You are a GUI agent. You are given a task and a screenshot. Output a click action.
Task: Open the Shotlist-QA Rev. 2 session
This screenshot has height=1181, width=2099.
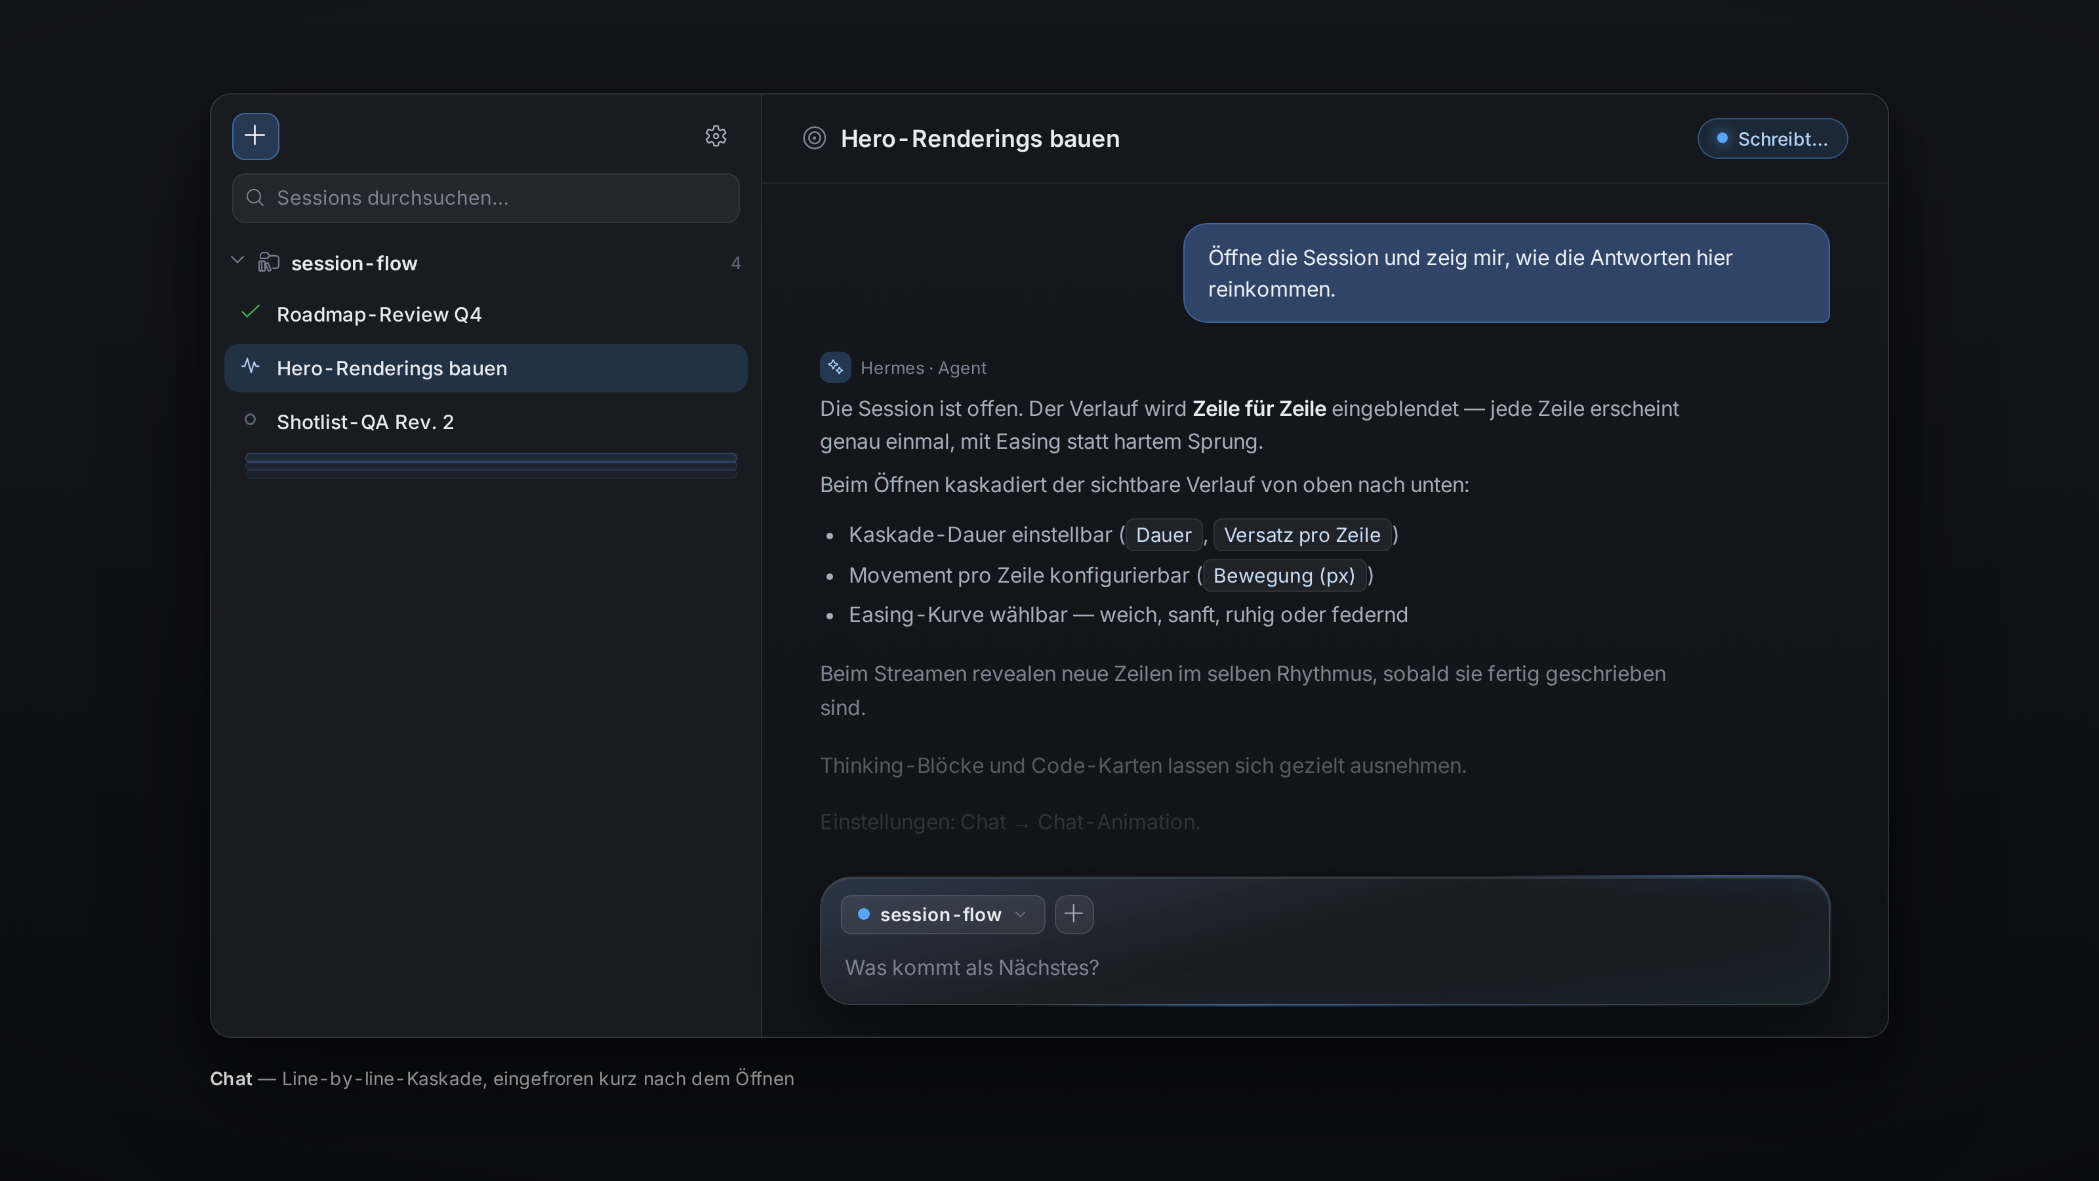[485, 421]
